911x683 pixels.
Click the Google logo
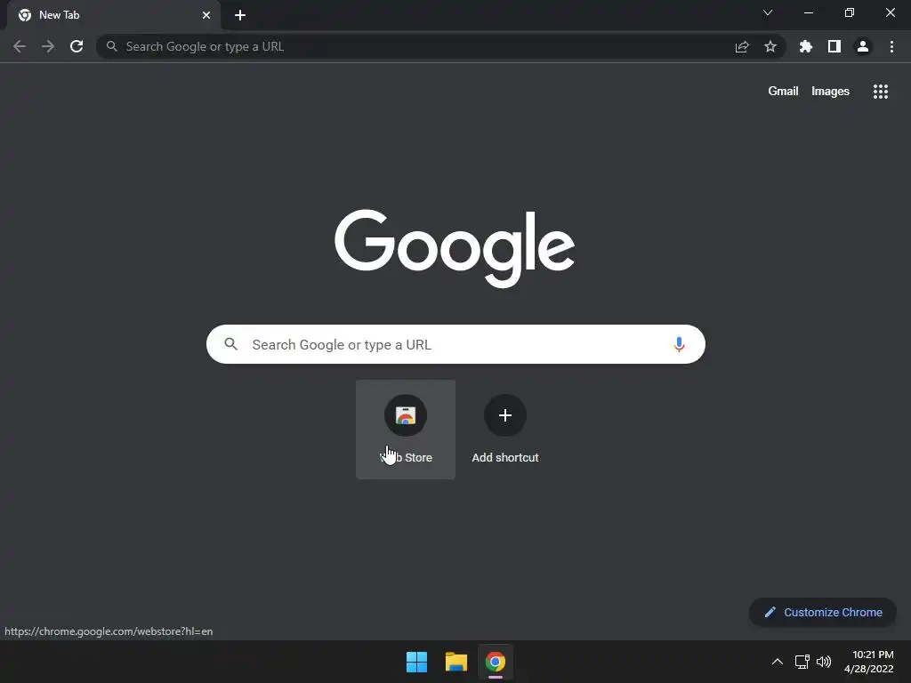pos(455,248)
